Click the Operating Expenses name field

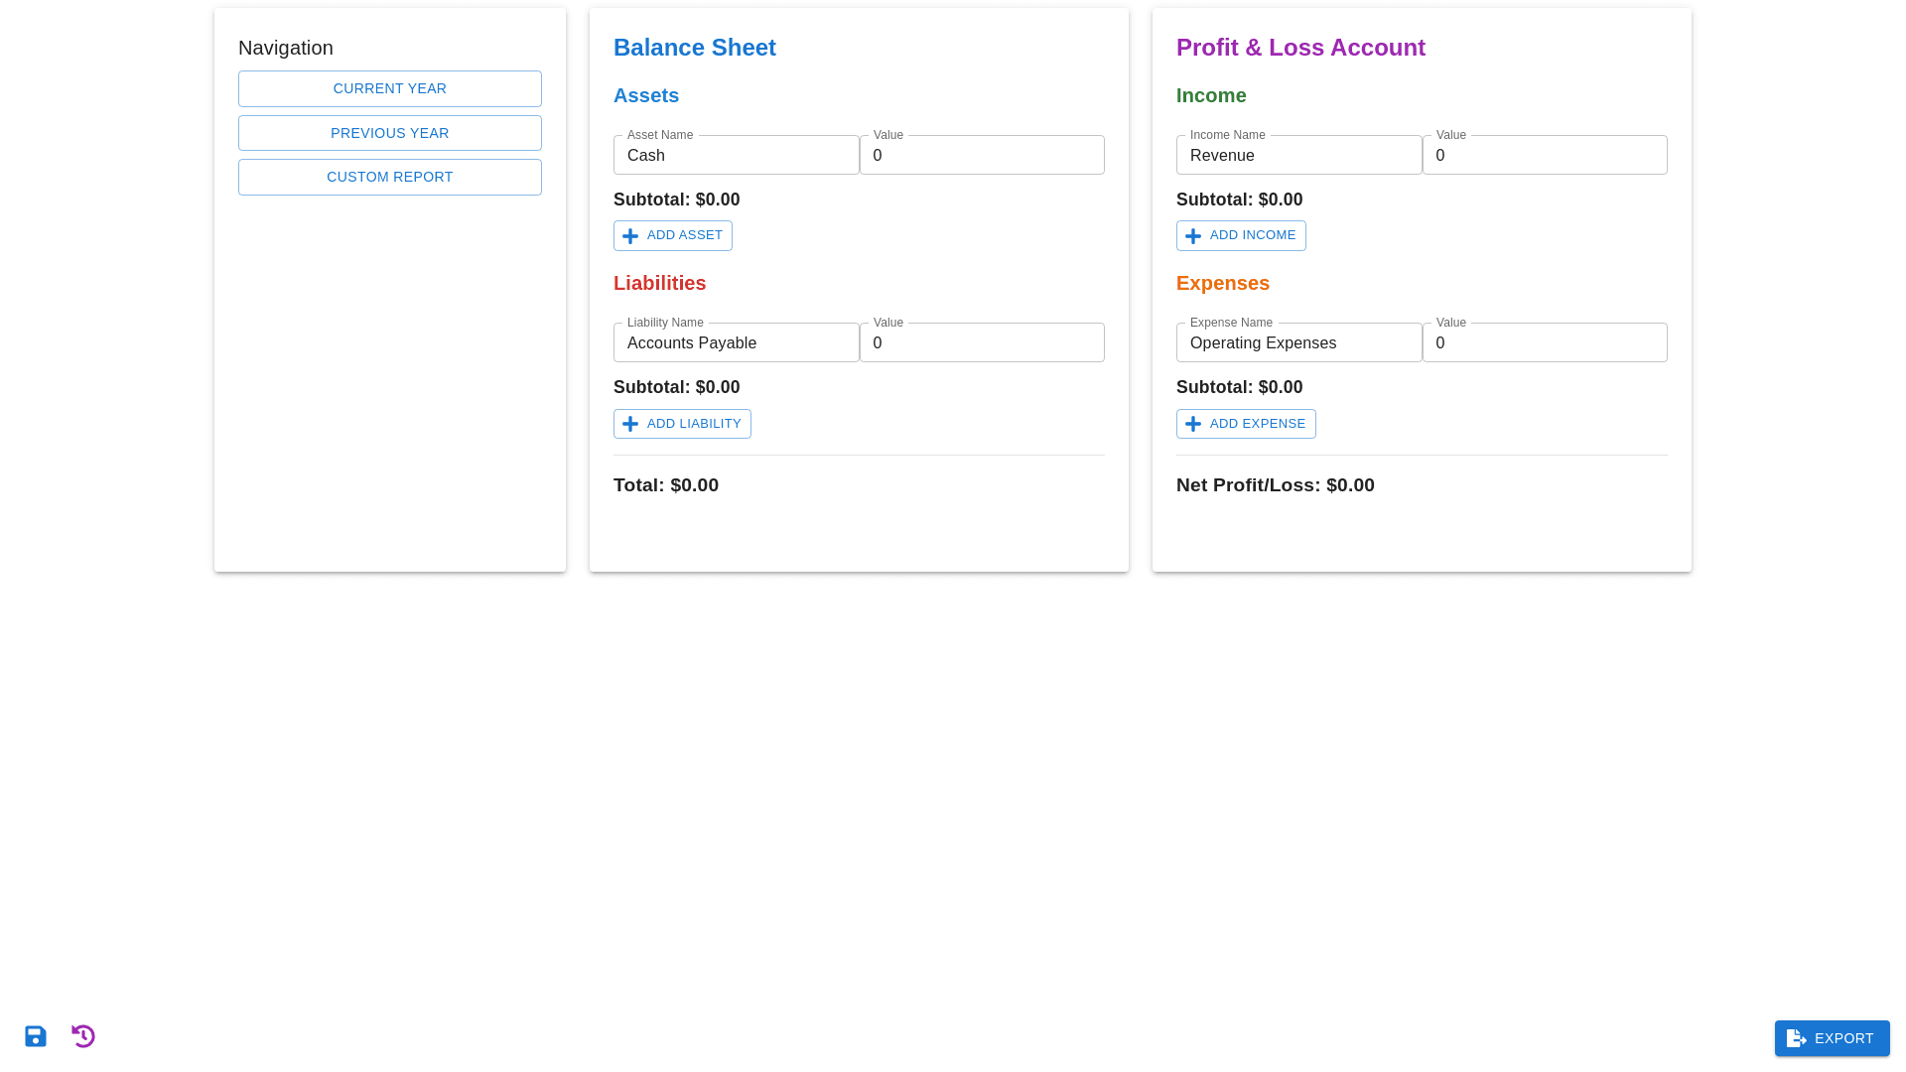coord(1298,342)
